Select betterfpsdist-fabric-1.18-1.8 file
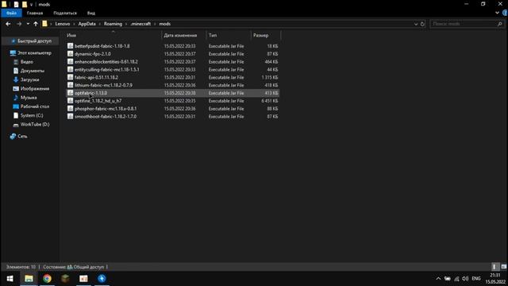Image resolution: width=508 pixels, height=286 pixels. click(102, 46)
